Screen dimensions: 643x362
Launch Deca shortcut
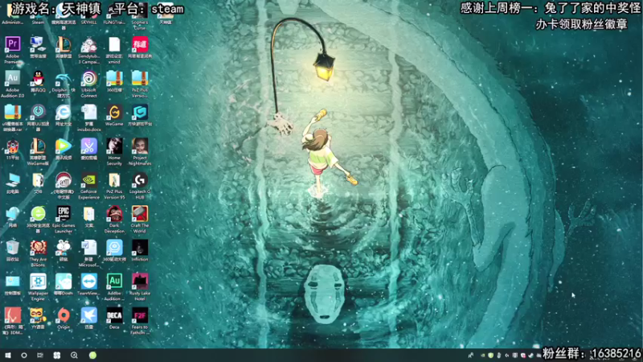pos(114,315)
